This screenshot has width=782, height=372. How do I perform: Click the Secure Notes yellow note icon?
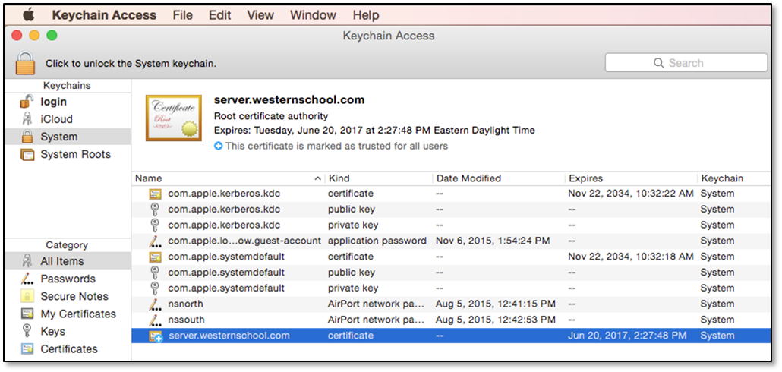27,296
